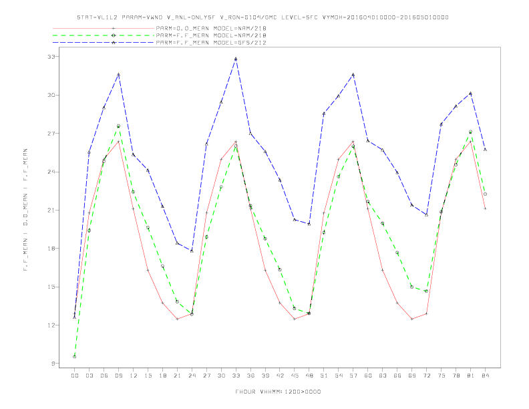Image resolution: width=529 pixels, height=409 pixels.
Task: Click the blue GFS triangle marker at hour 81
Action: 471,93
